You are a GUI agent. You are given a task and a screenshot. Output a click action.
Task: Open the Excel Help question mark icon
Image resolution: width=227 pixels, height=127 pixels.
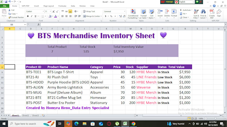214,6
